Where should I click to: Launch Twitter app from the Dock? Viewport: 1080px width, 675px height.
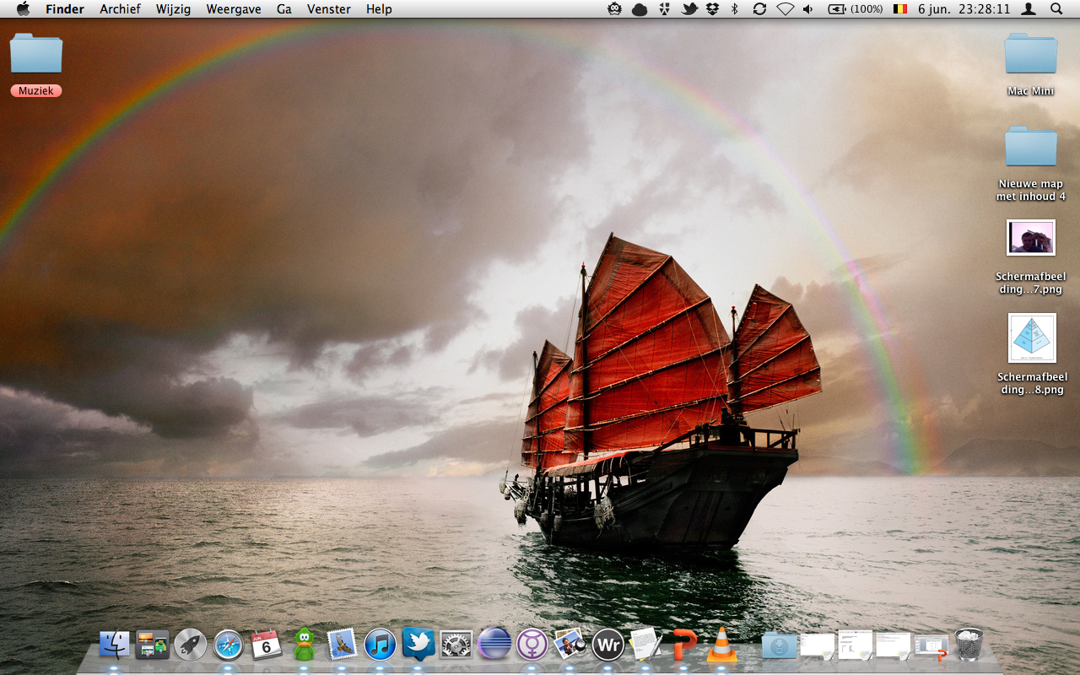[418, 645]
